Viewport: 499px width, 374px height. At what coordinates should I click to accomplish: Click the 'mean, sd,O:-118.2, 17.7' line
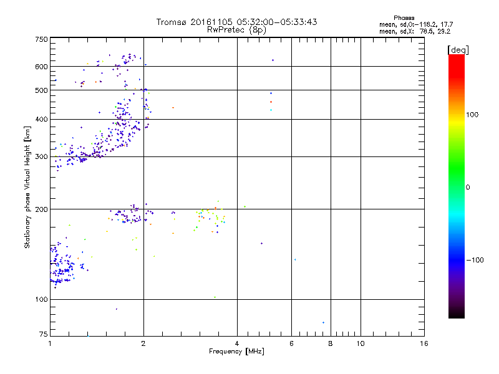coord(416,24)
